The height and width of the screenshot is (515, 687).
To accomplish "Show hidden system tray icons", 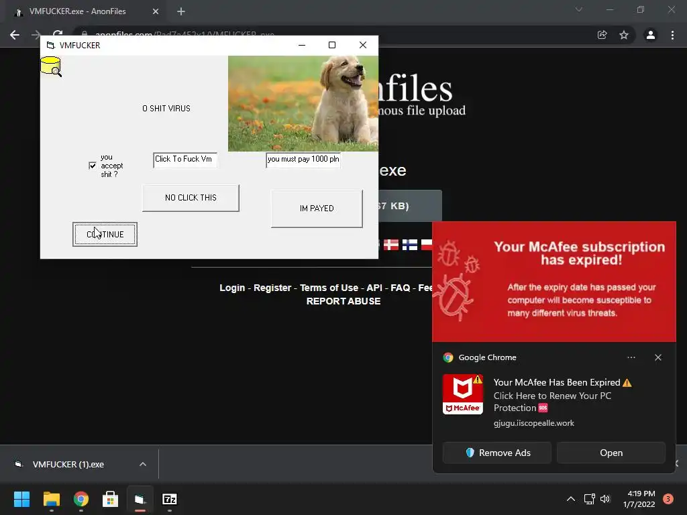I will [571, 499].
